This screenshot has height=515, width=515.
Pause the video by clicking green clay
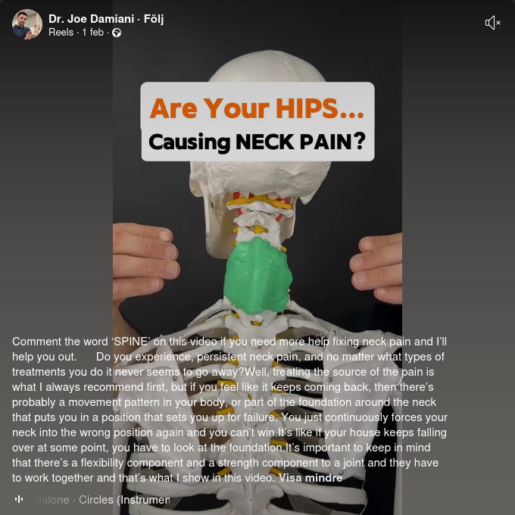pyautogui.click(x=257, y=276)
